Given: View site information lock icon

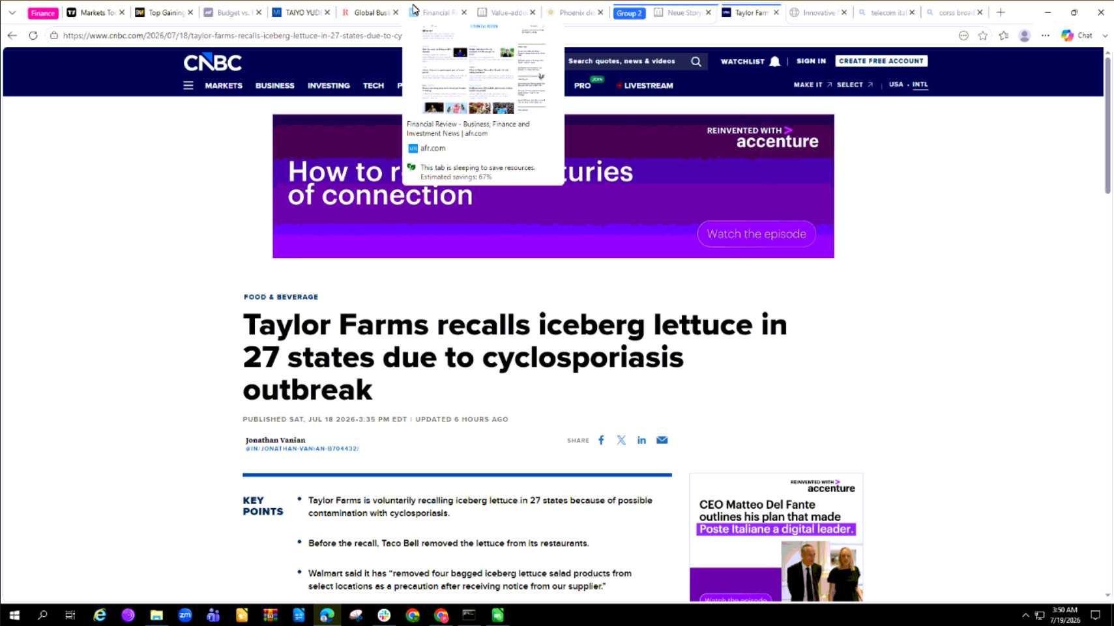Looking at the screenshot, I should pos(54,35).
